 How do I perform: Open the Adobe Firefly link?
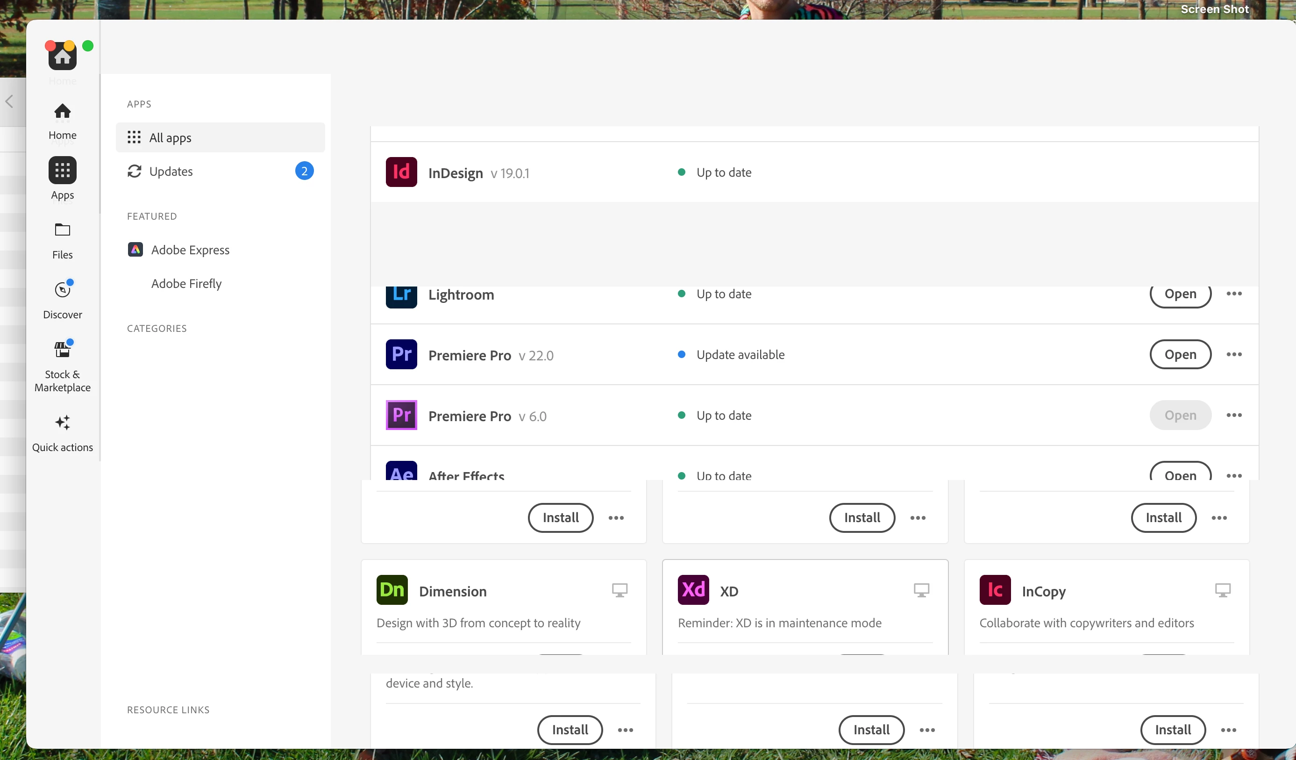coord(186,284)
